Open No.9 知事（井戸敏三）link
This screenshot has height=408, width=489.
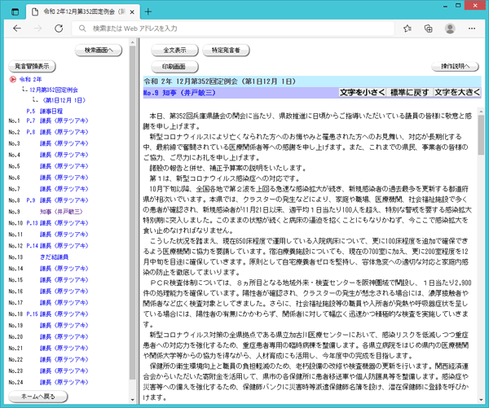pos(61,212)
